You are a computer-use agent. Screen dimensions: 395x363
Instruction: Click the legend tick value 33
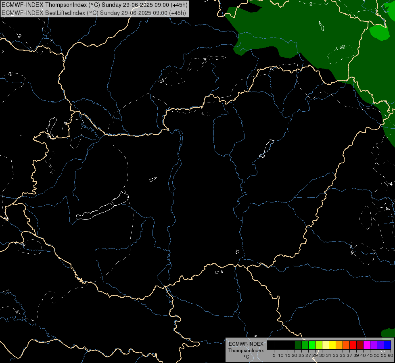[x=336, y=355]
